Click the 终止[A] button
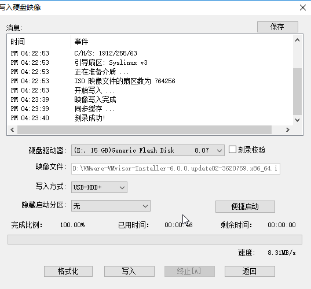311x289 pixels. coord(189,271)
